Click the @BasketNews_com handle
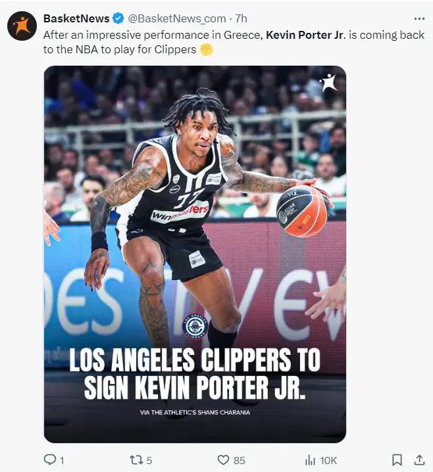The image size is (433, 472). pos(177,18)
